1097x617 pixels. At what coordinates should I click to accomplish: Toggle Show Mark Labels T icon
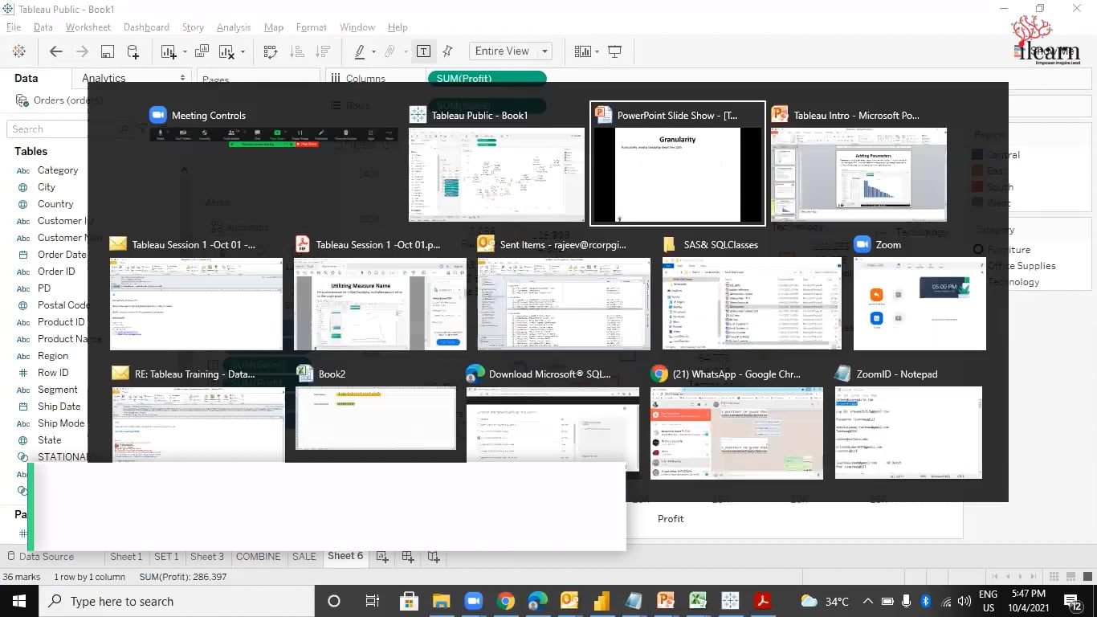tap(423, 51)
